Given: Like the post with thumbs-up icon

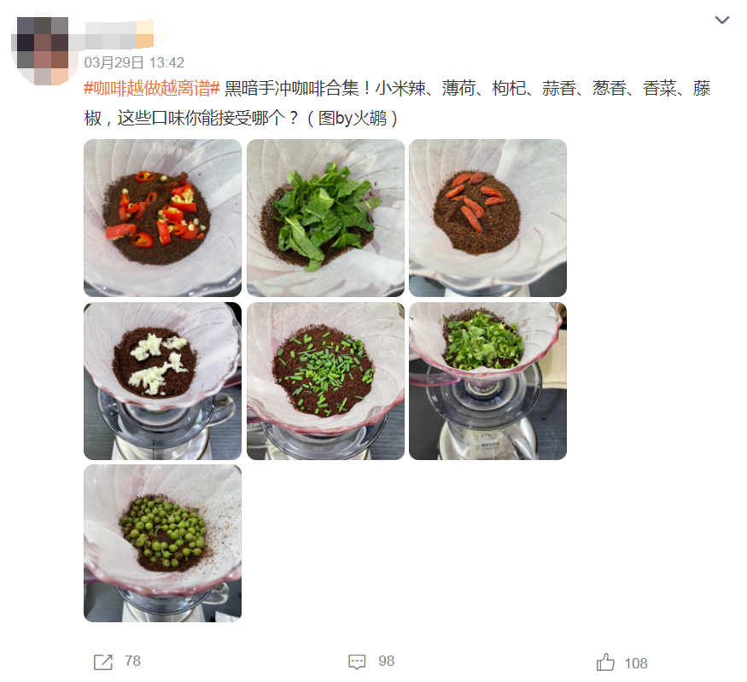Looking at the screenshot, I should 605,662.
